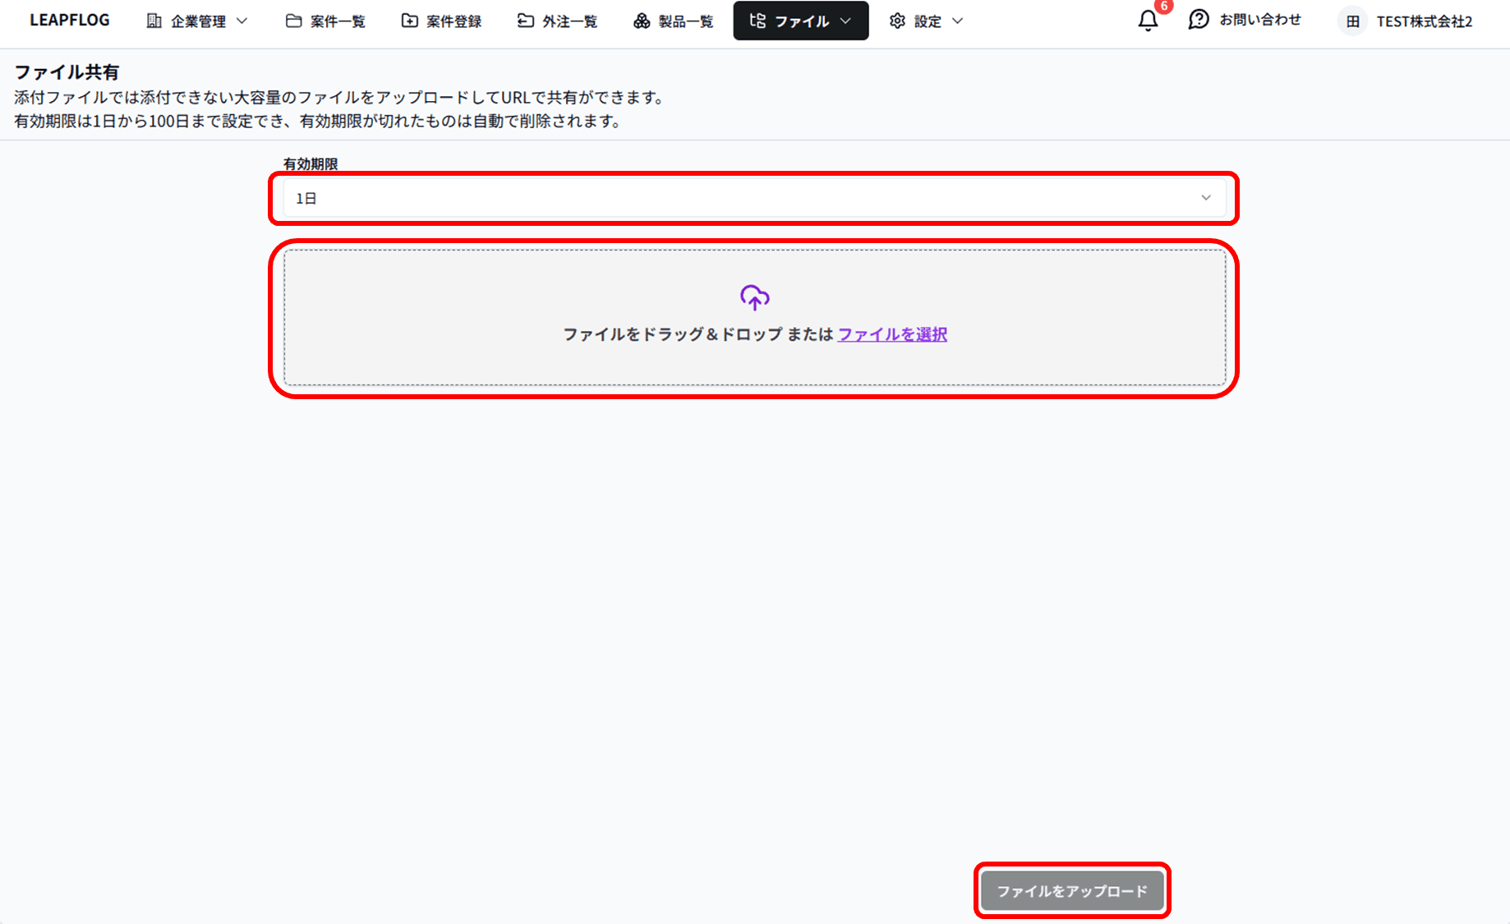The width and height of the screenshot is (1510, 924).
Task: Click the building icon for 企業管理
Action: (x=154, y=21)
